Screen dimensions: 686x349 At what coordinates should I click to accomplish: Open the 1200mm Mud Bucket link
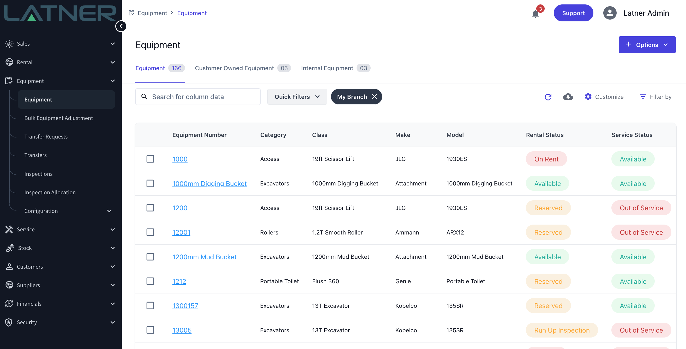click(204, 257)
